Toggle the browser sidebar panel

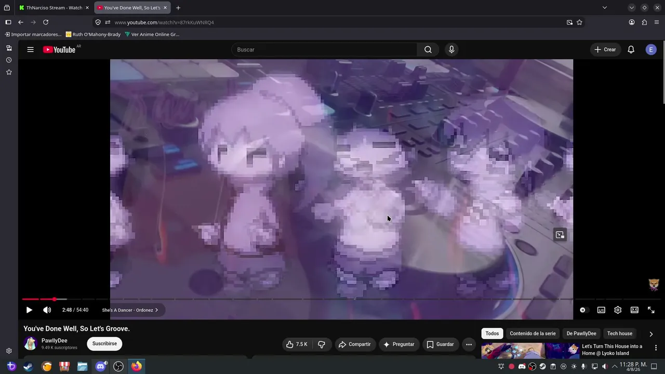tap(8, 22)
